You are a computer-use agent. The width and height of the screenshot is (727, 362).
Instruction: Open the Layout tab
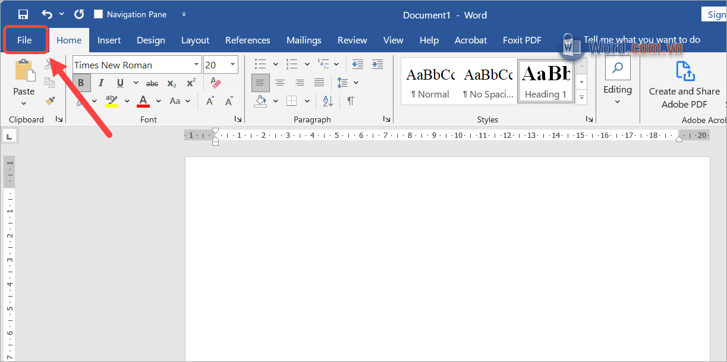196,40
